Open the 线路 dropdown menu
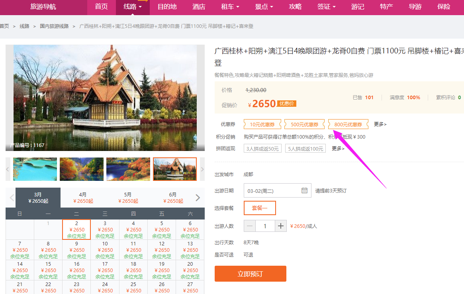 pyautogui.click(x=132, y=7)
